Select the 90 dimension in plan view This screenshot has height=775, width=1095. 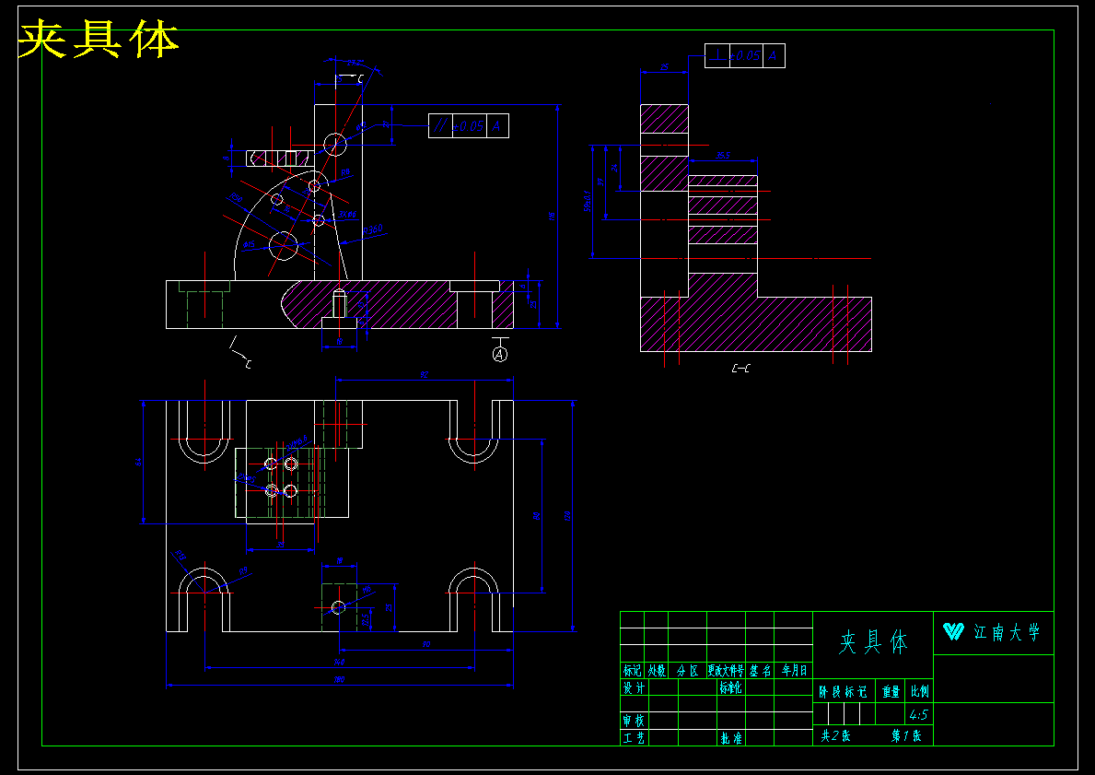[426, 644]
